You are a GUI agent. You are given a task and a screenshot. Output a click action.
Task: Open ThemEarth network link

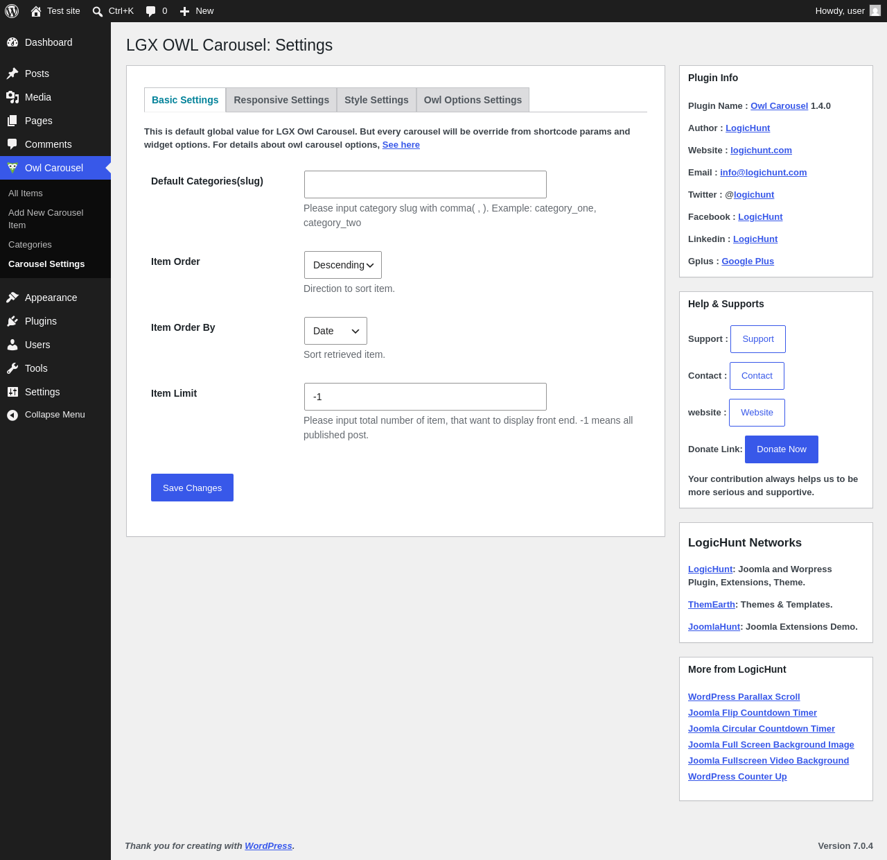pyautogui.click(x=711, y=605)
